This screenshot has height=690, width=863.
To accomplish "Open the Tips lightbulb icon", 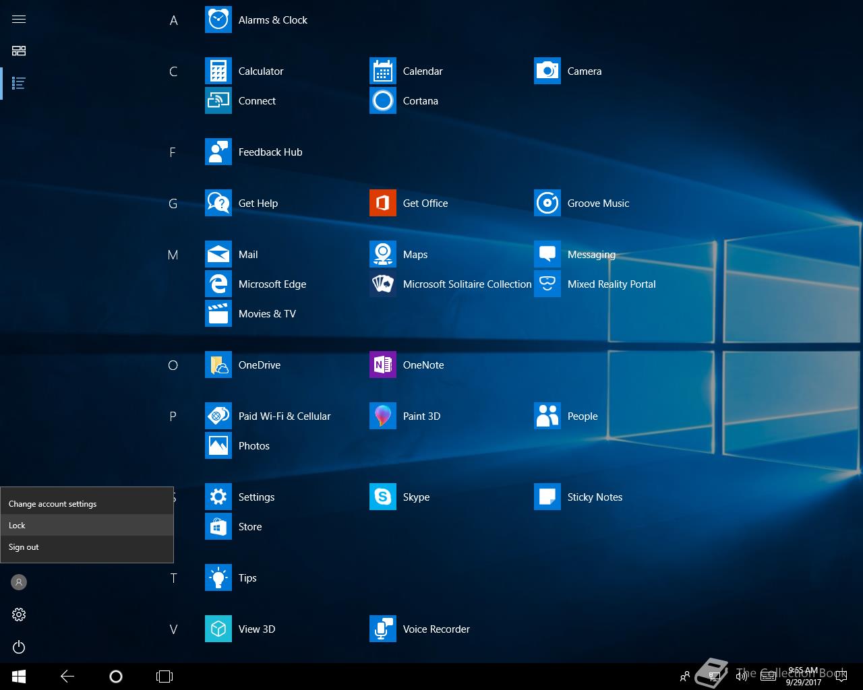I will click(x=218, y=577).
